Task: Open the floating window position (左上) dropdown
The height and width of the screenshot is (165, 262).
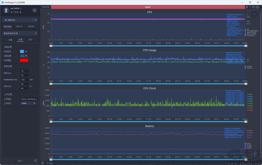Action: pos(24,56)
